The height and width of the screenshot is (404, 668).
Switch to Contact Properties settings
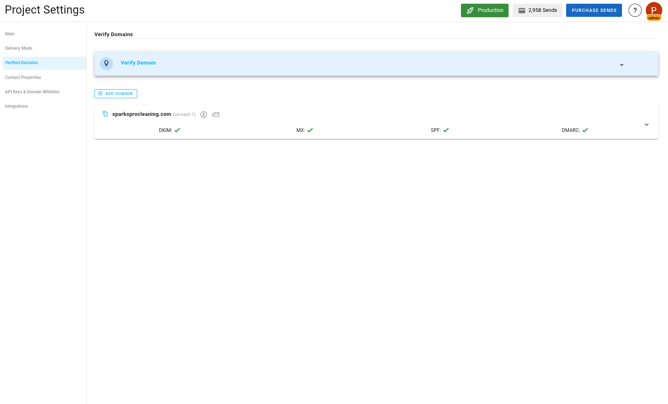tap(23, 77)
